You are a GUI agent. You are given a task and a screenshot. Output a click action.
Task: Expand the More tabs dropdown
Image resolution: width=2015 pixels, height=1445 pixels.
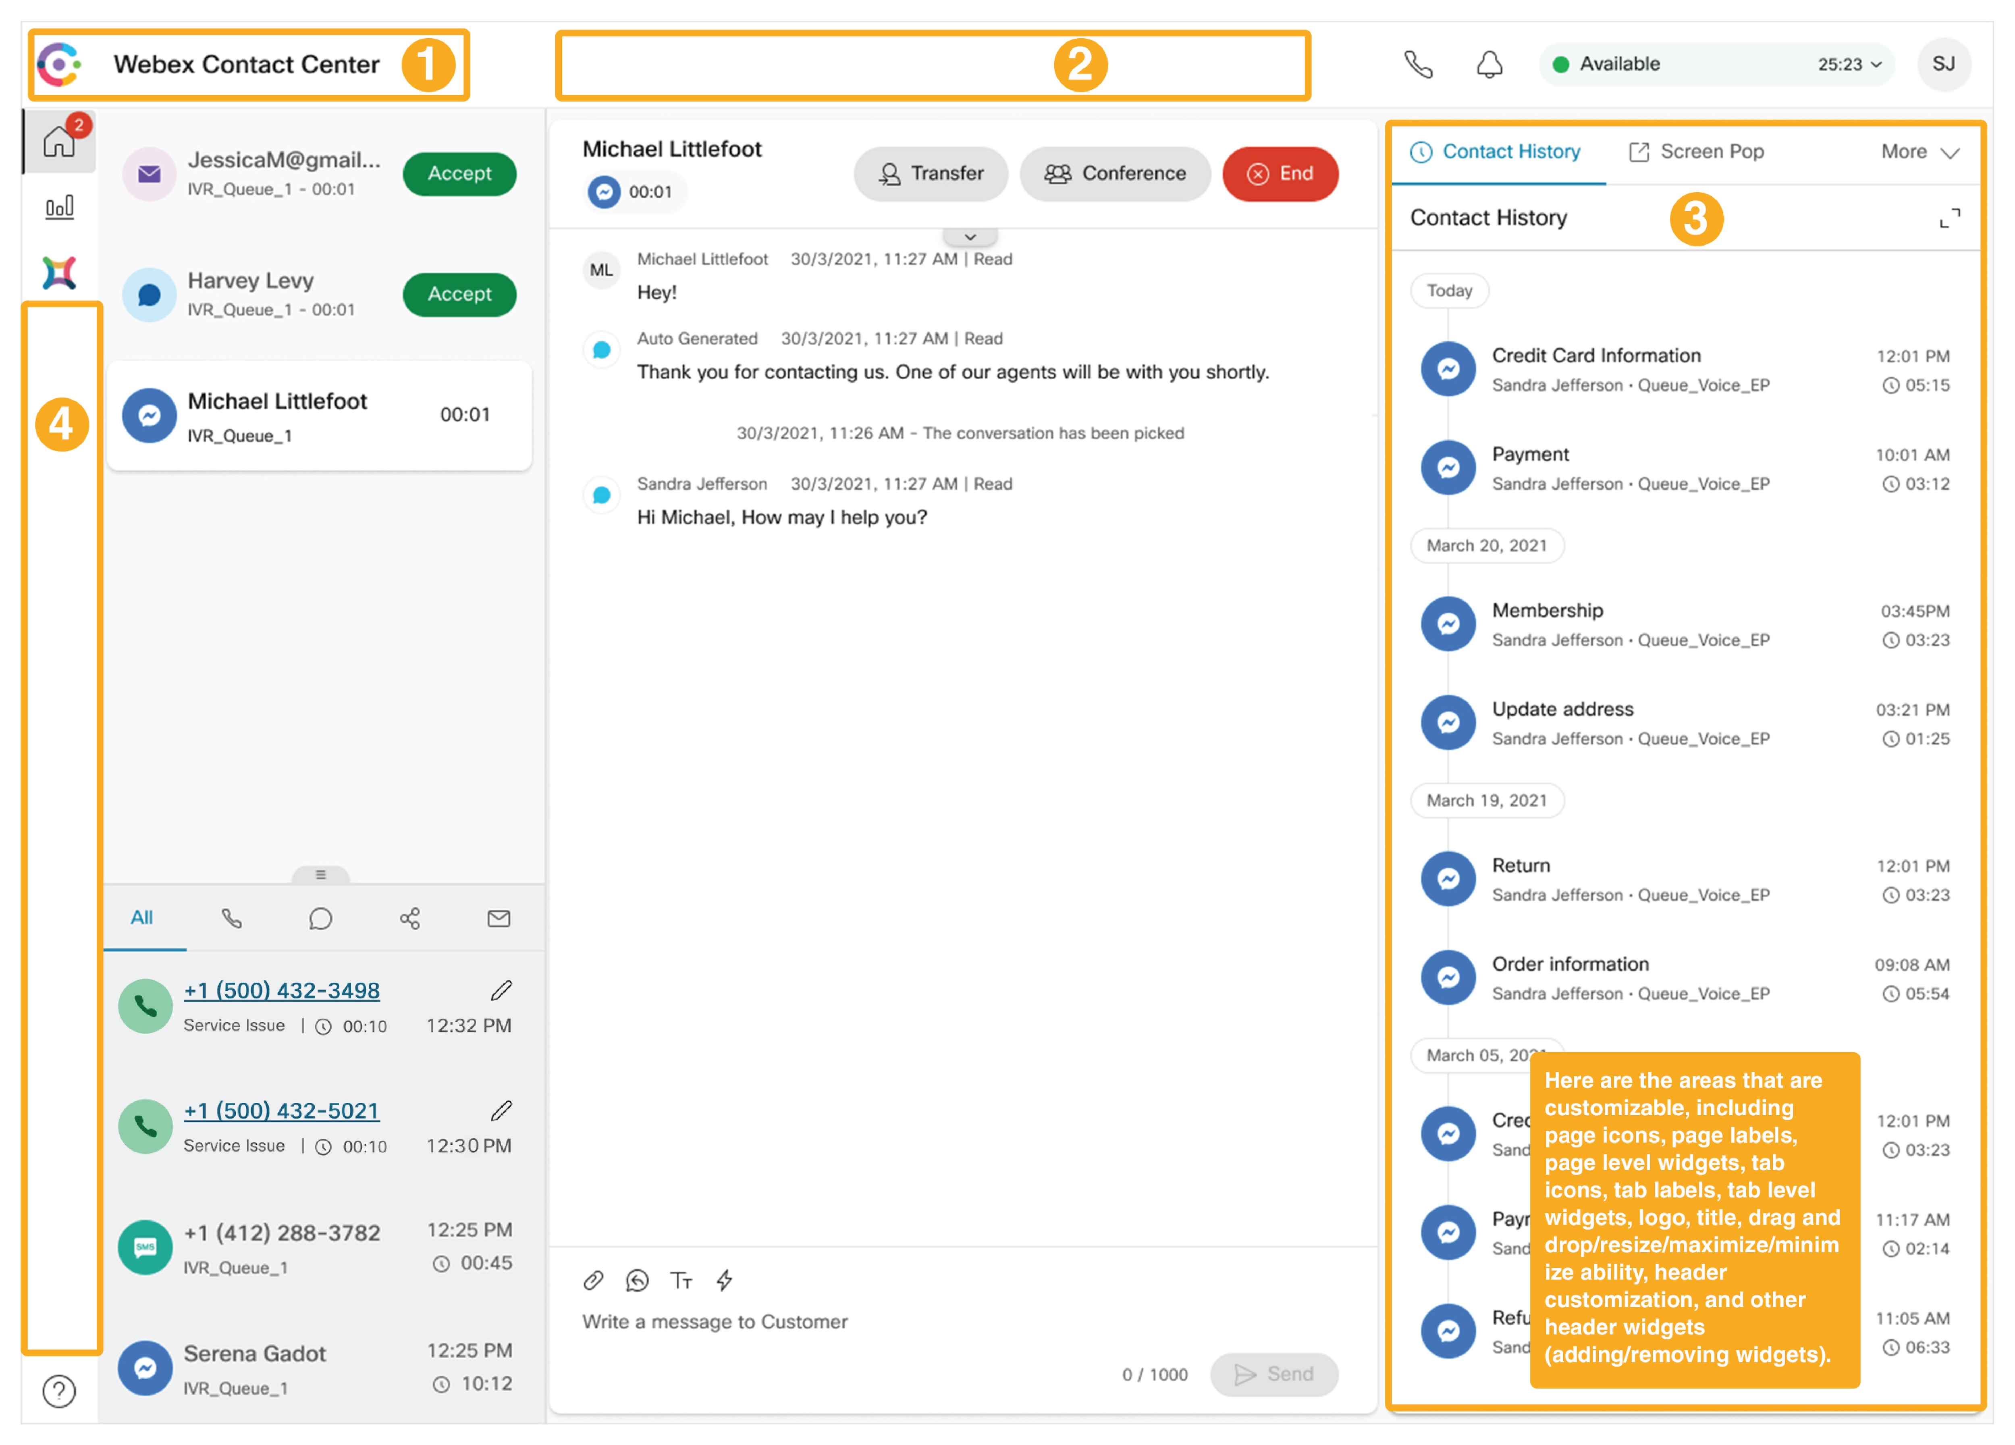pyautogui.click(x=1919, y=152)
